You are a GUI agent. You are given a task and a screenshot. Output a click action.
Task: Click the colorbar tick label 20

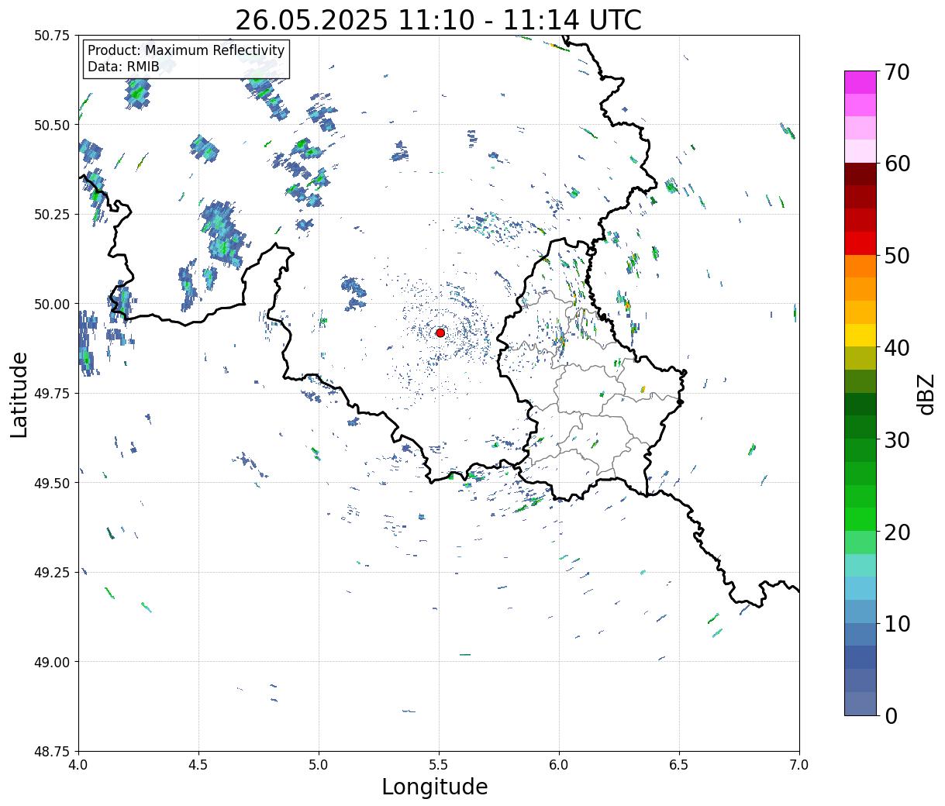click(898, 532)
